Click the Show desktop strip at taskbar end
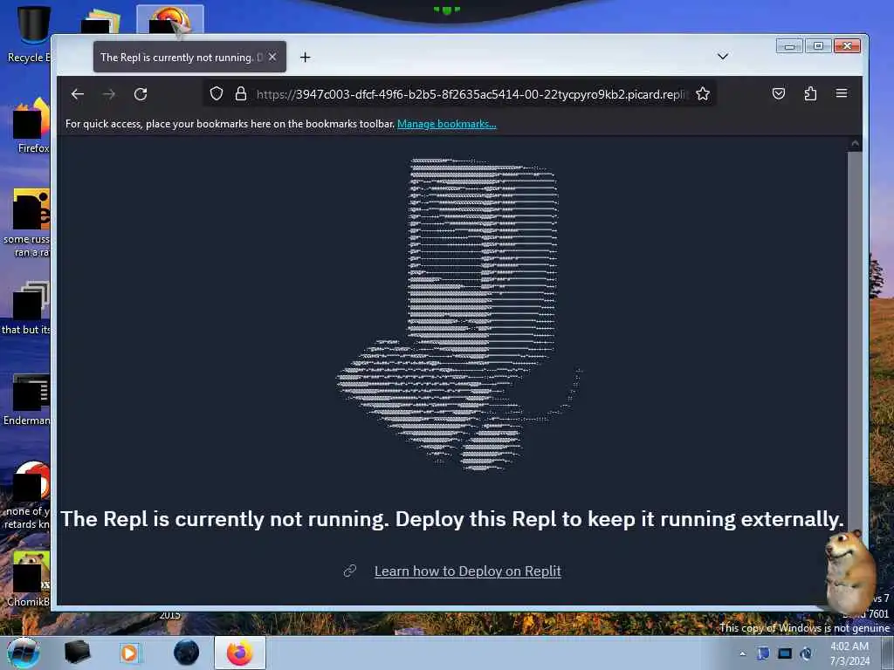The width and height of the screenshot is (894, 670). click(887, 653)
